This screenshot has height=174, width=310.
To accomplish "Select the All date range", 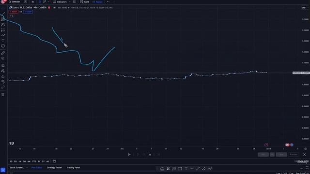I will click(x=47, y=161).
